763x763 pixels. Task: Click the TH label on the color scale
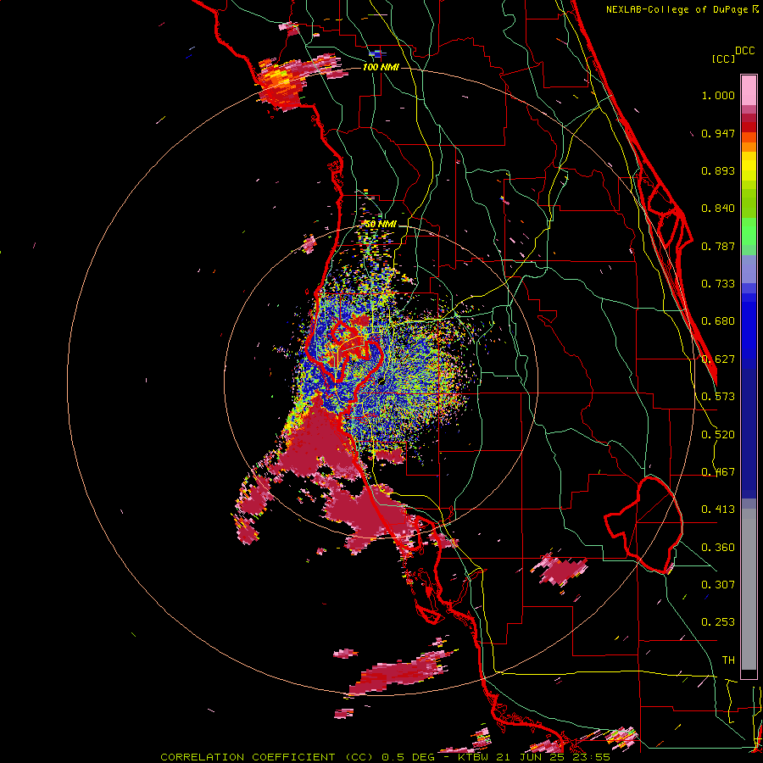(728, 660)
